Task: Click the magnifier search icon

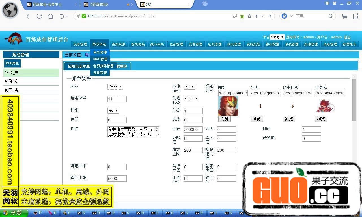Action: 331,16
